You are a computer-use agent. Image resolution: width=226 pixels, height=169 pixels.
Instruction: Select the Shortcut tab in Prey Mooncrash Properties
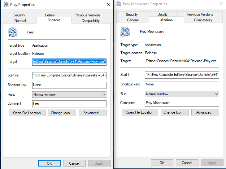pos(167,19)
